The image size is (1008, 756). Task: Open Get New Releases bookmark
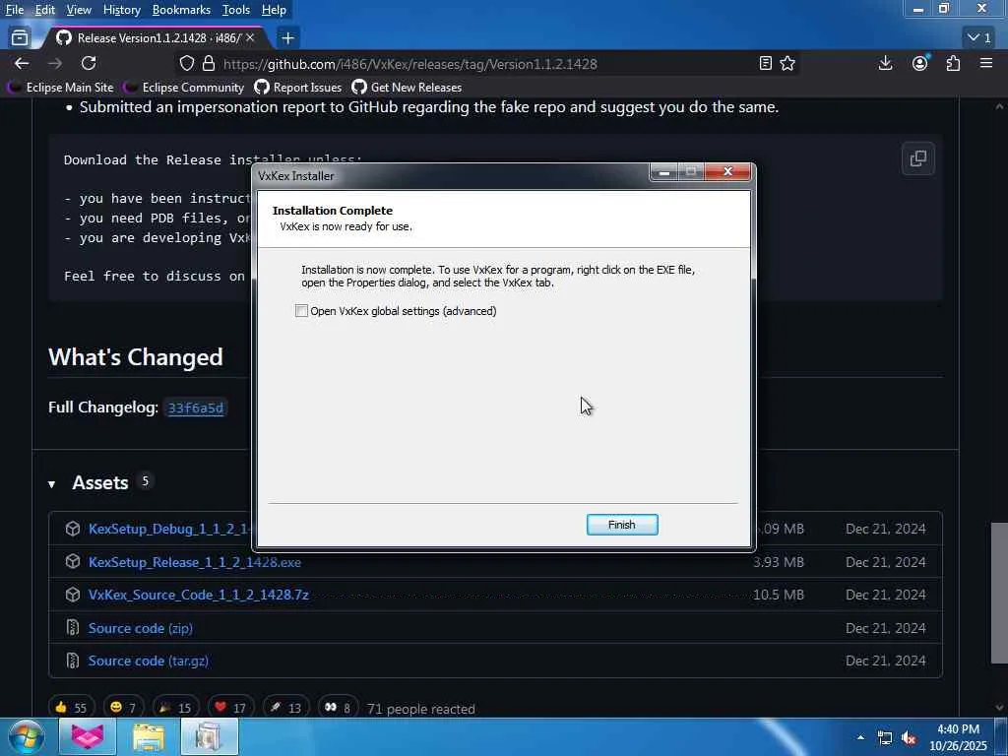(407, 88)
